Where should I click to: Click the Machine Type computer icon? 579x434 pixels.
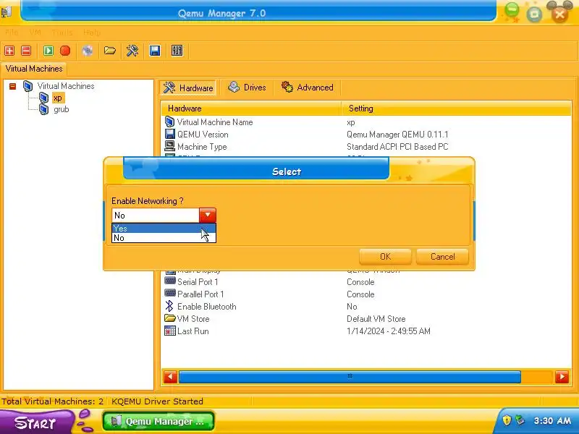tap(169, 146)
